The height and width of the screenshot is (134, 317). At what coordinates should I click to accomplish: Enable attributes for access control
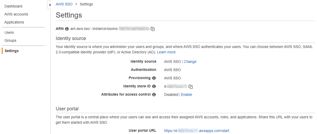coord(186,95)
